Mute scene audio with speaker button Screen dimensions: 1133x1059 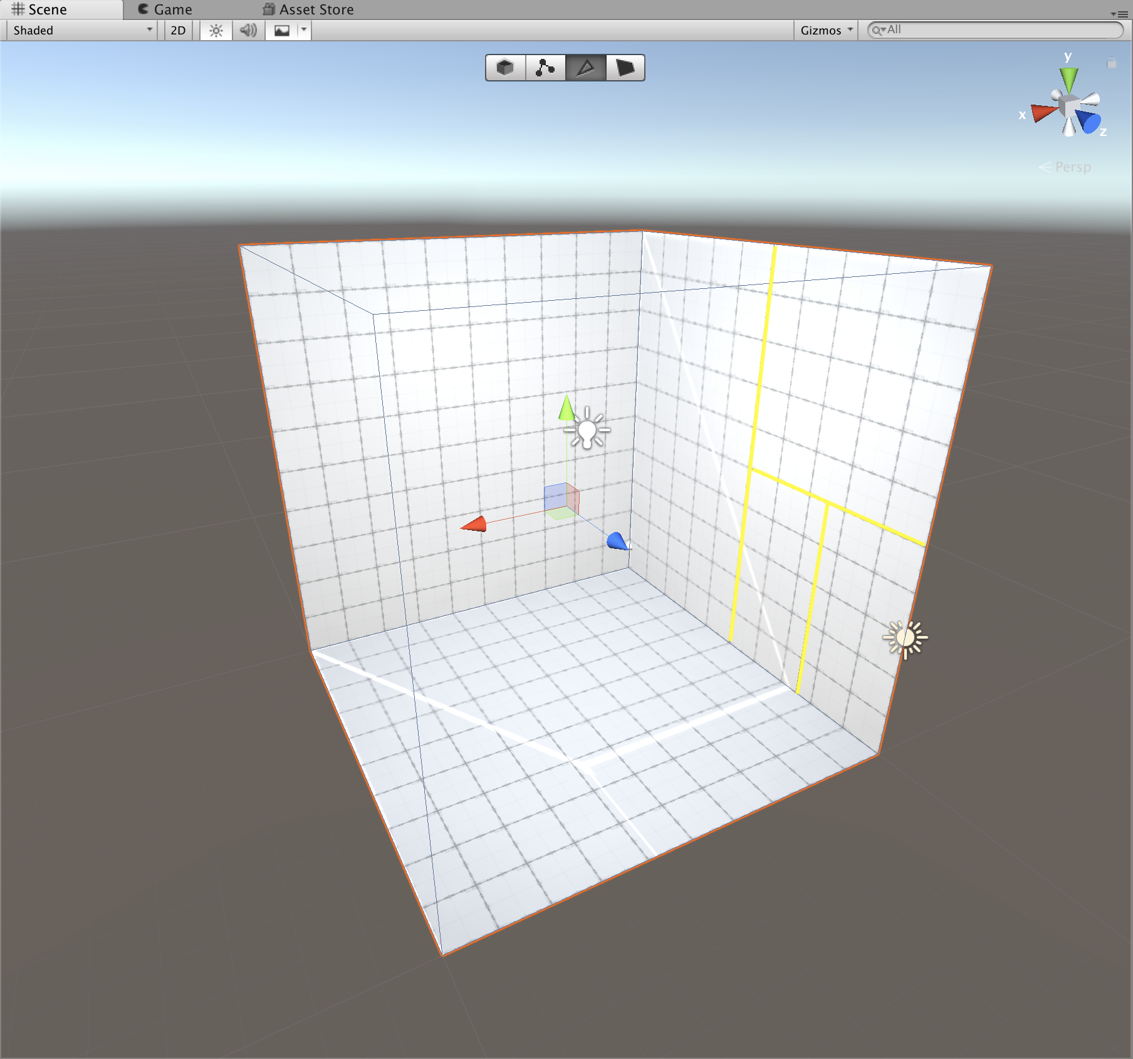249,30
